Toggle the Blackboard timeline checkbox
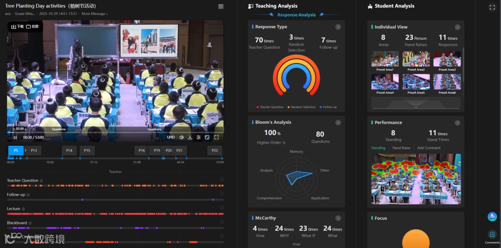The height and width of the screenshot is (248, 501). 222,222
